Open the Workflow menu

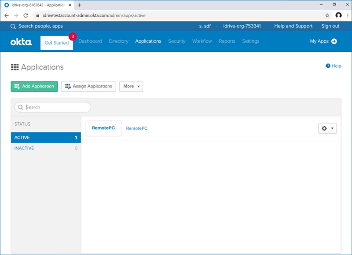point(202,41)
